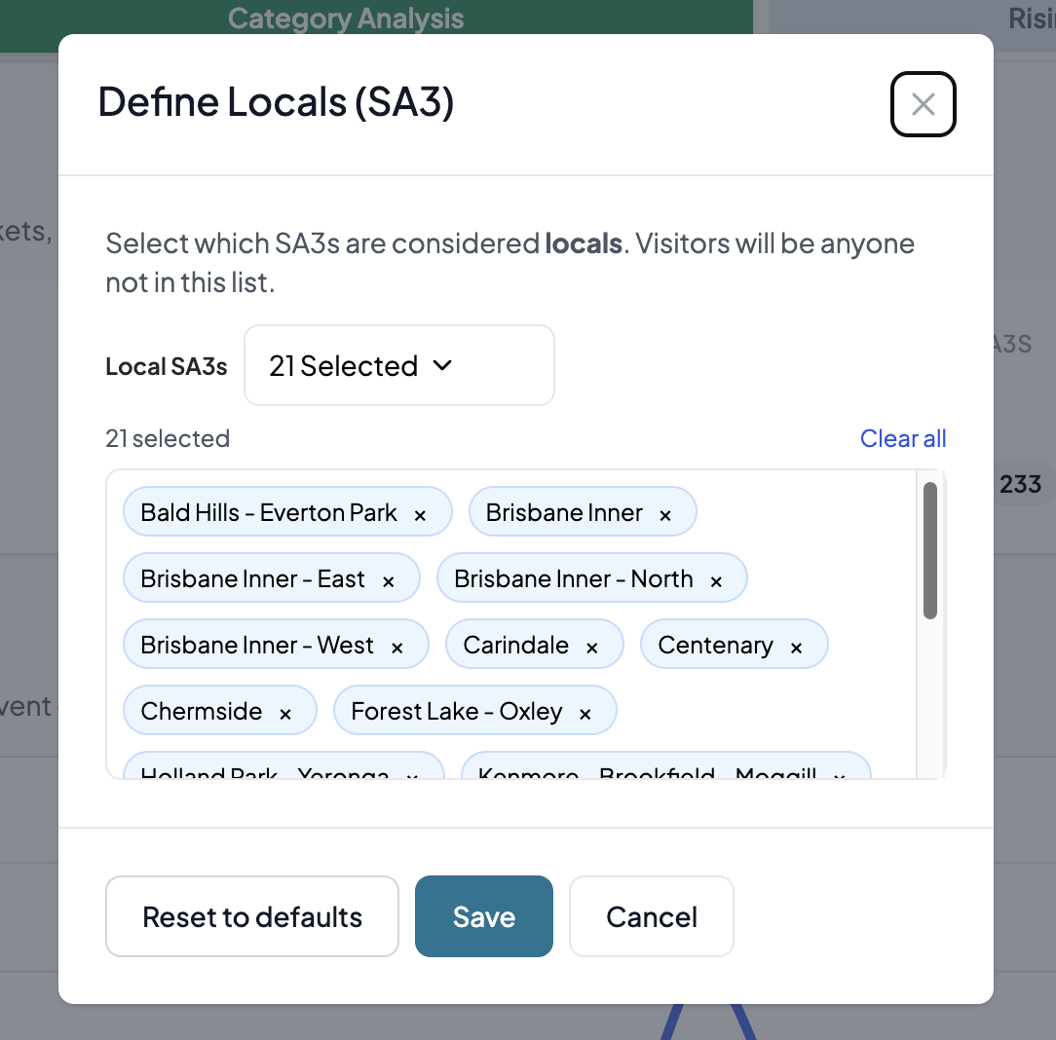Click the Forest Lake - Oxley chip label
Screen dimensions: 1056x1040
pos(456,712)
